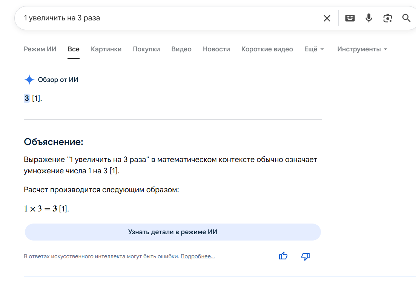This screenshot has width=416, height=290.
Task: Open the Короткие видео tab
Action: 267,49
